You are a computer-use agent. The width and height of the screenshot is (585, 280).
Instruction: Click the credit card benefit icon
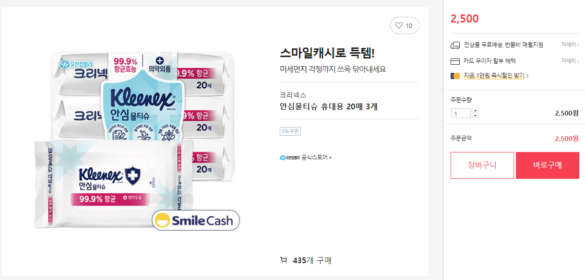455,61
